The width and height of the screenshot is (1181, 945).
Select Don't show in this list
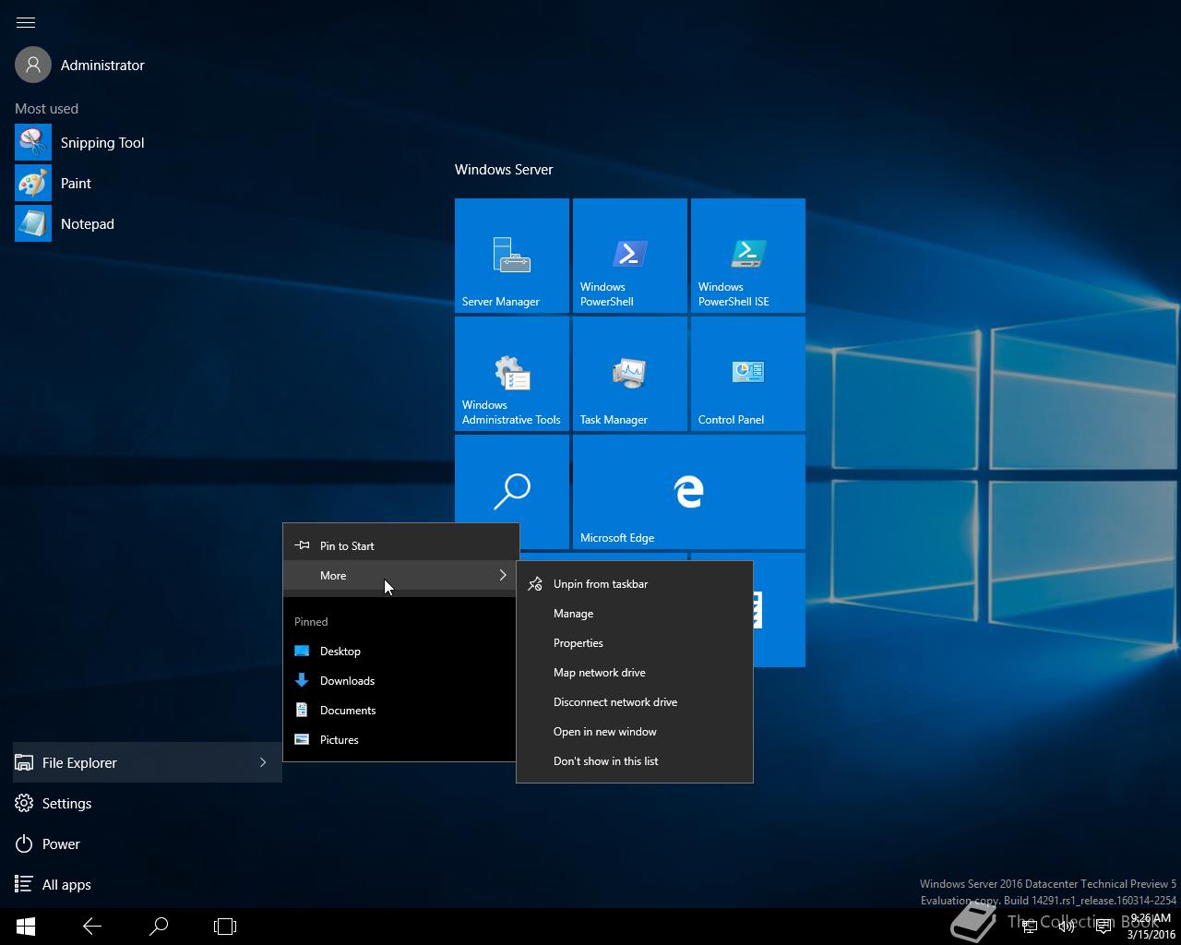click(x=635, y=760)
